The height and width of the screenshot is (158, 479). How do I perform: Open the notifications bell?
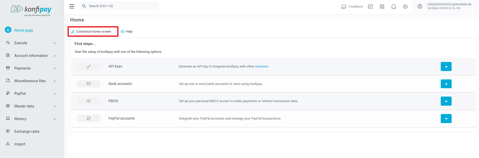pos(394,7)
